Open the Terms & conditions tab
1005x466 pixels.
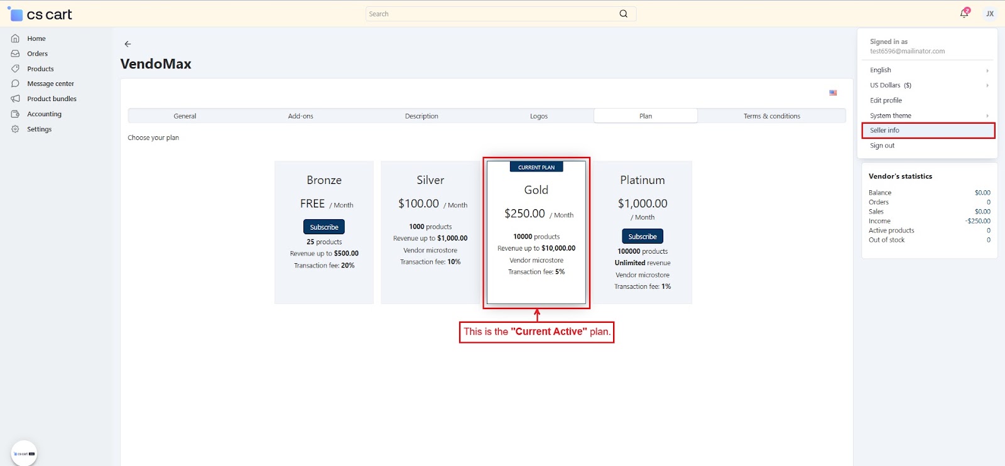(x=771, y=116)
